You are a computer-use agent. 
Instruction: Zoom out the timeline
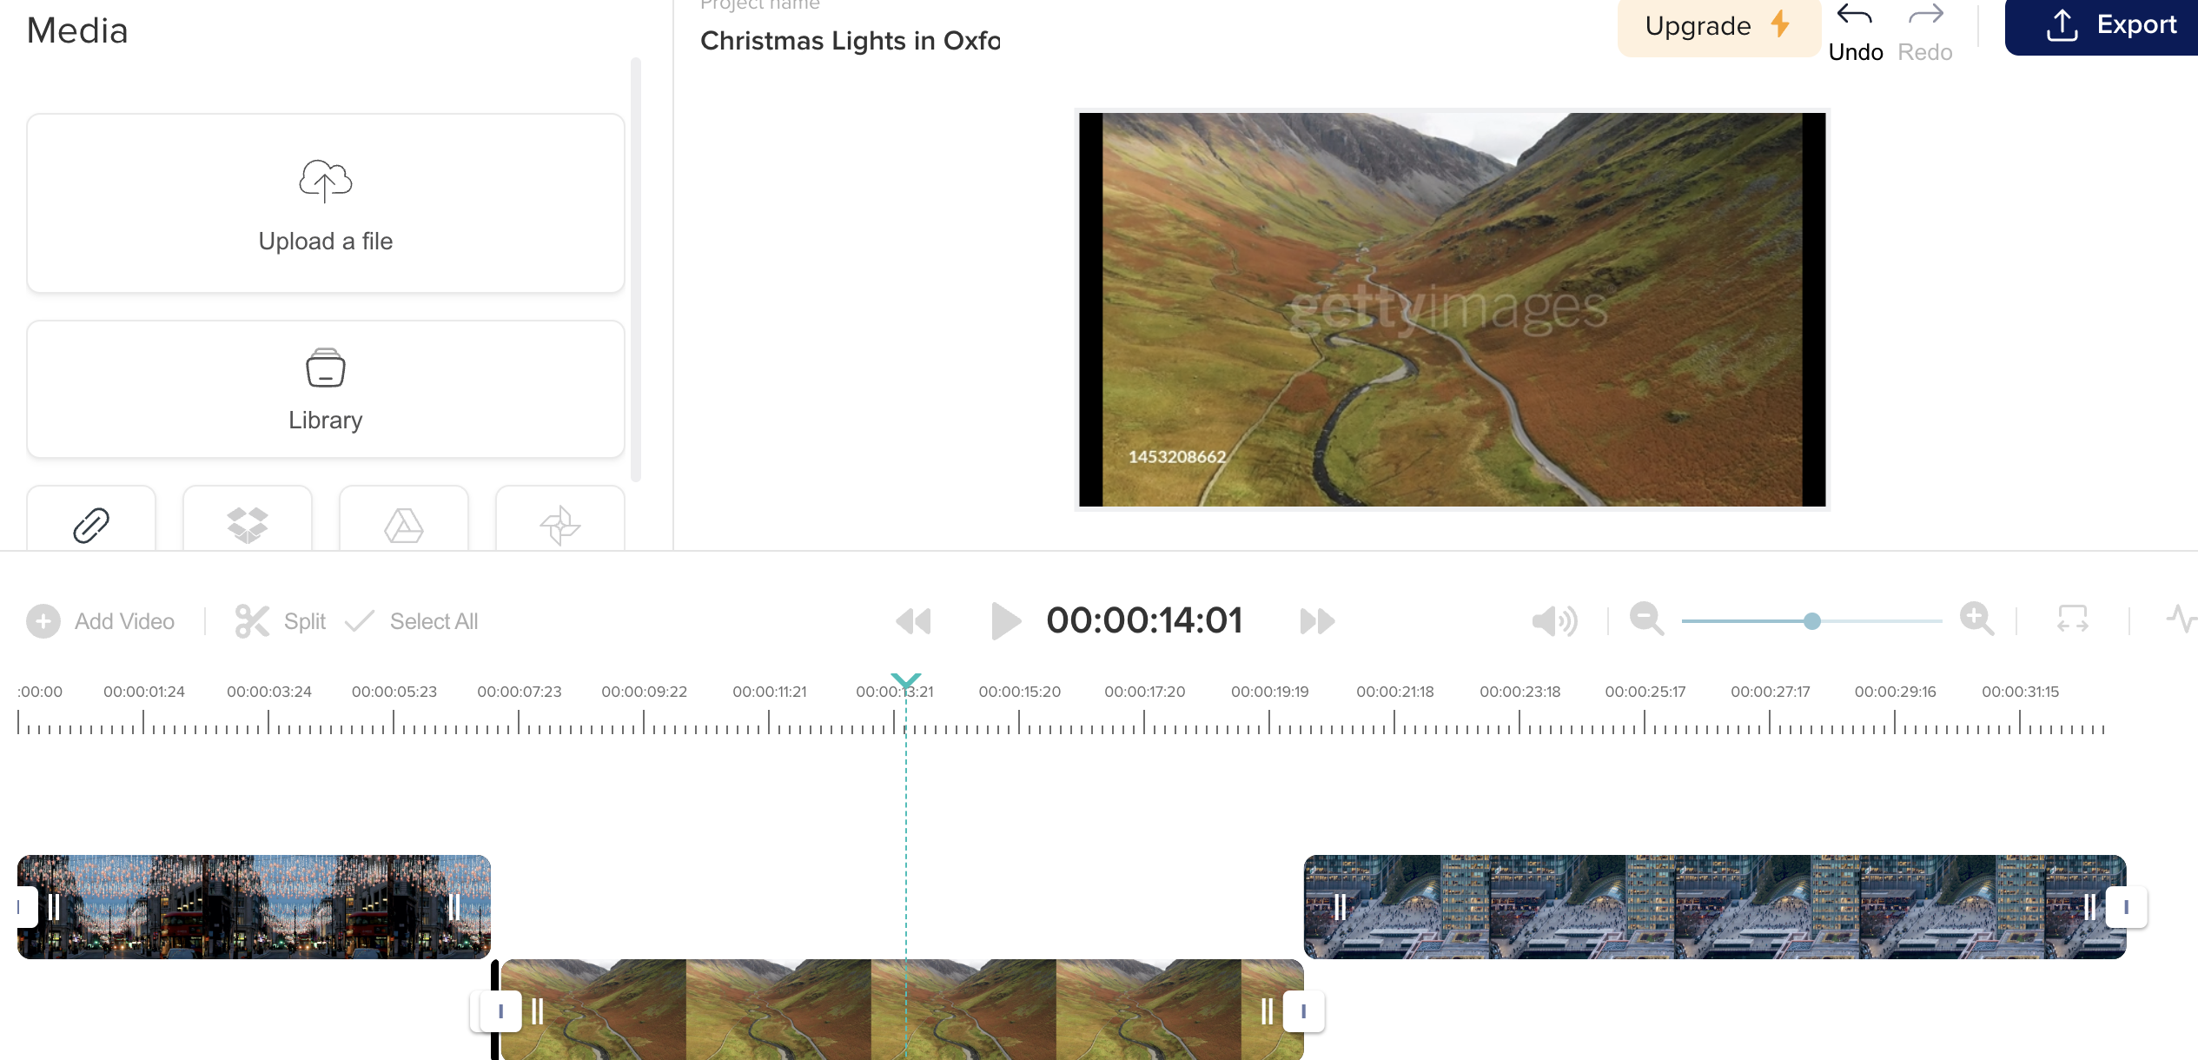pyautogui.click(x=1646, y=619)
